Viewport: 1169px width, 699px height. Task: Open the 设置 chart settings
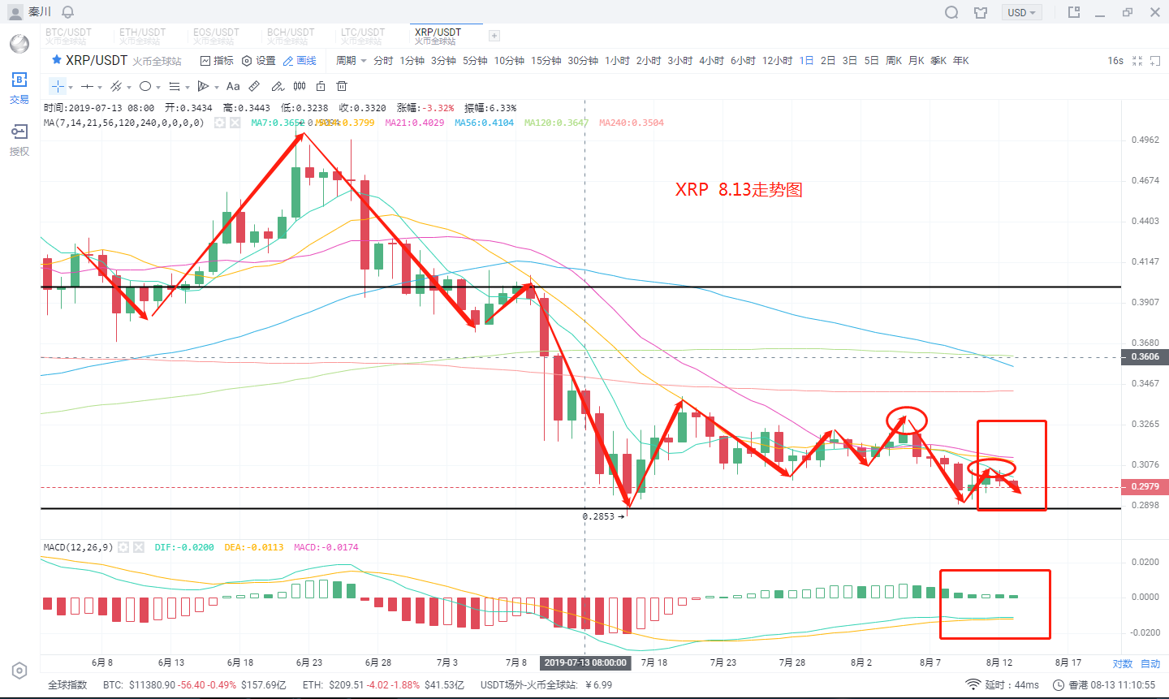pyautogui.click(x=259, y=61)
